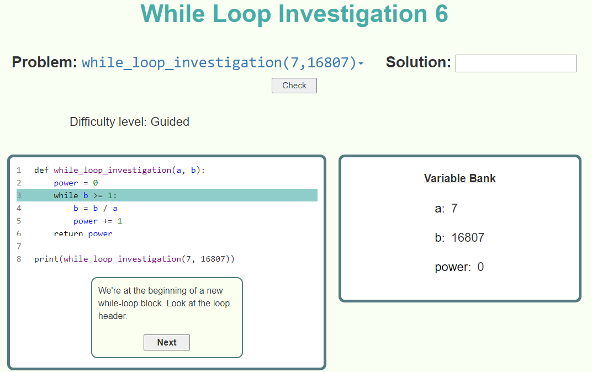592x372 pixels.
Task: Click the def while_loop_investigation(a, b) code line
Action: pos(119,170)
